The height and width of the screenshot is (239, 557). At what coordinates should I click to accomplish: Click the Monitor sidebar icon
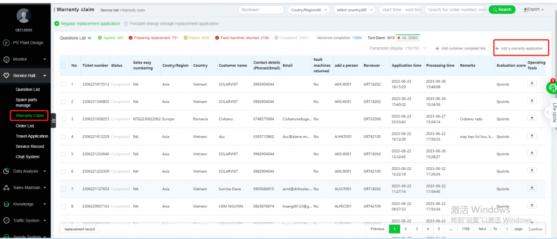6,60
